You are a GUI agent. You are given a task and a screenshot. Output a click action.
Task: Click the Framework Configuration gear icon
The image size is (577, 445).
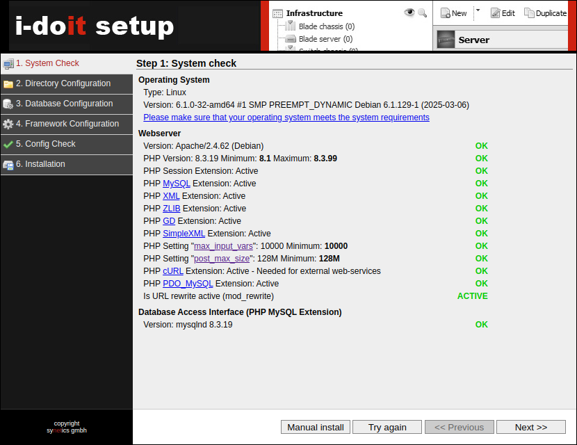tap(8, 124)
